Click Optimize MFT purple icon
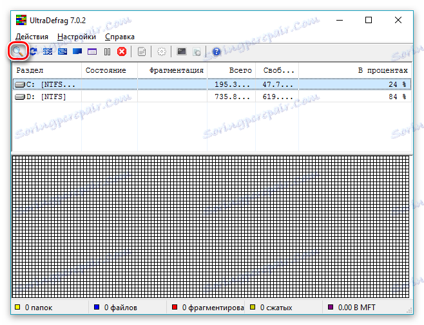Screen dimensions: 424x325 (92, 51)
